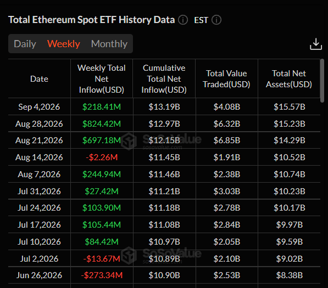Click the $697.18M inflow value
This screenshot has width=328, height=288.
(x=102, y=140)
